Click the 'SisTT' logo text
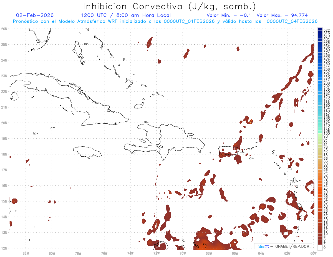Viewport: 333px width, 257px height. pyautogui.click(x=264, y=246)
